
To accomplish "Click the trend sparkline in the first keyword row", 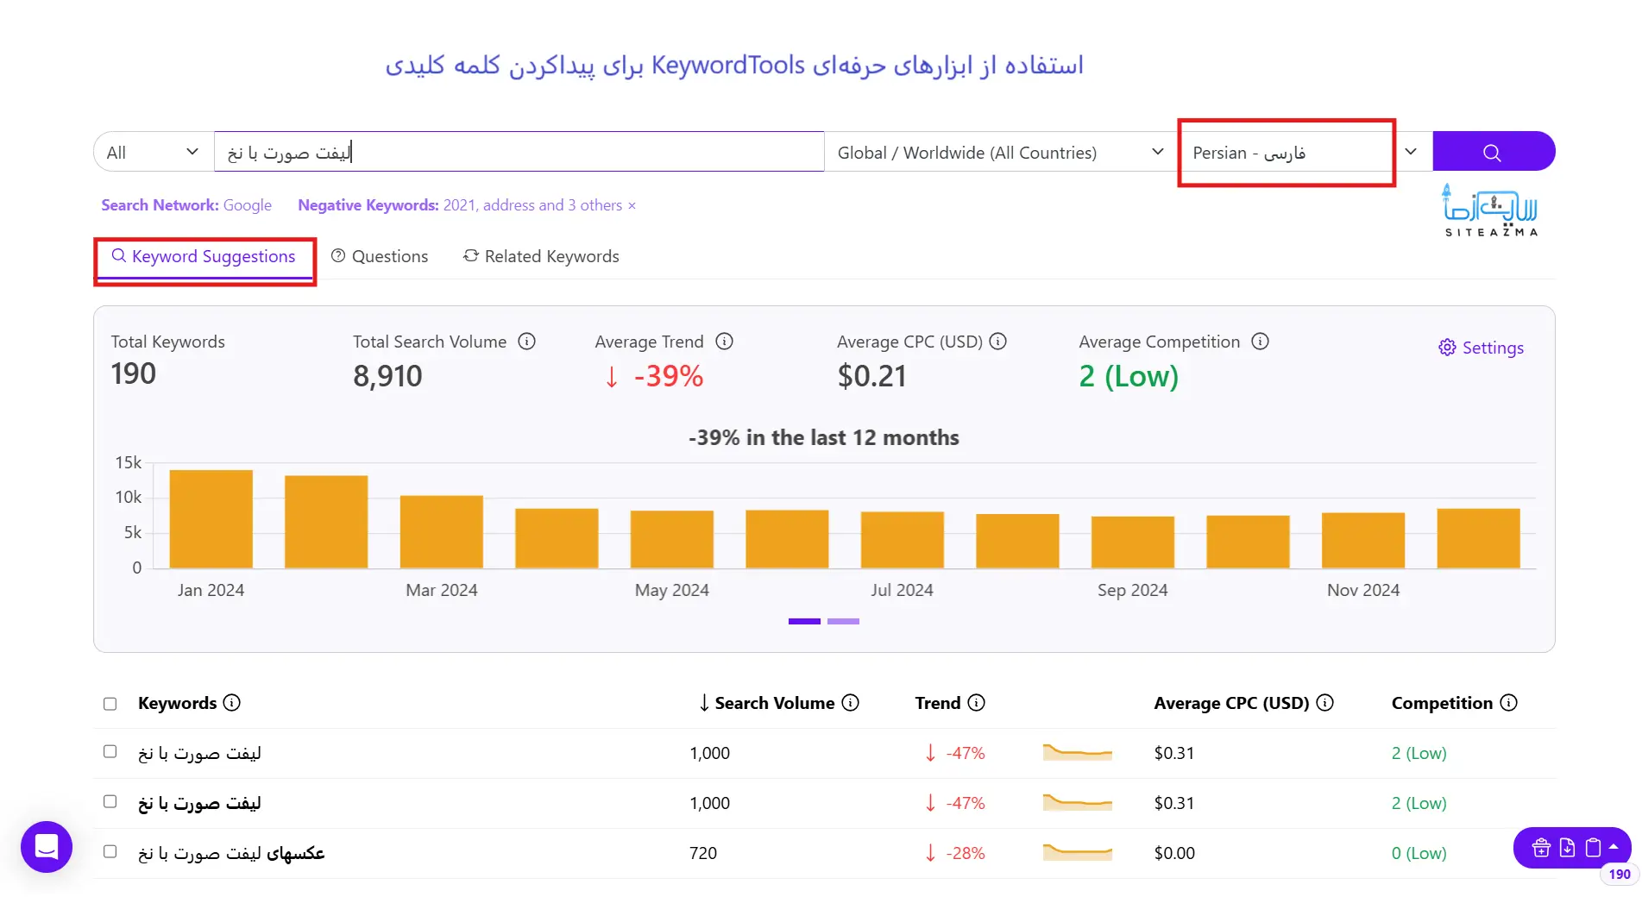I will click(x=1077, y=752).
